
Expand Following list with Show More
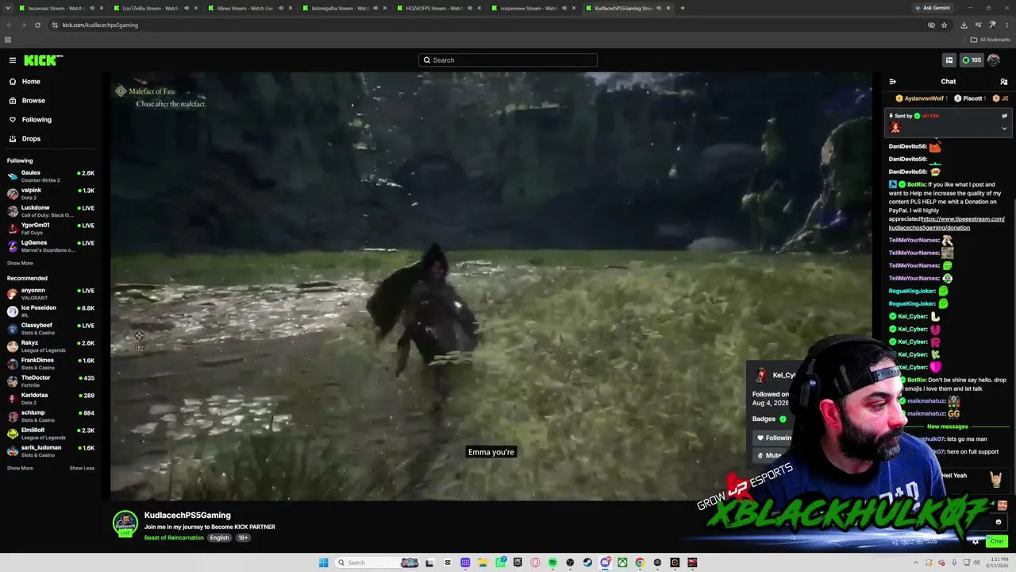[x=20, y=263]
